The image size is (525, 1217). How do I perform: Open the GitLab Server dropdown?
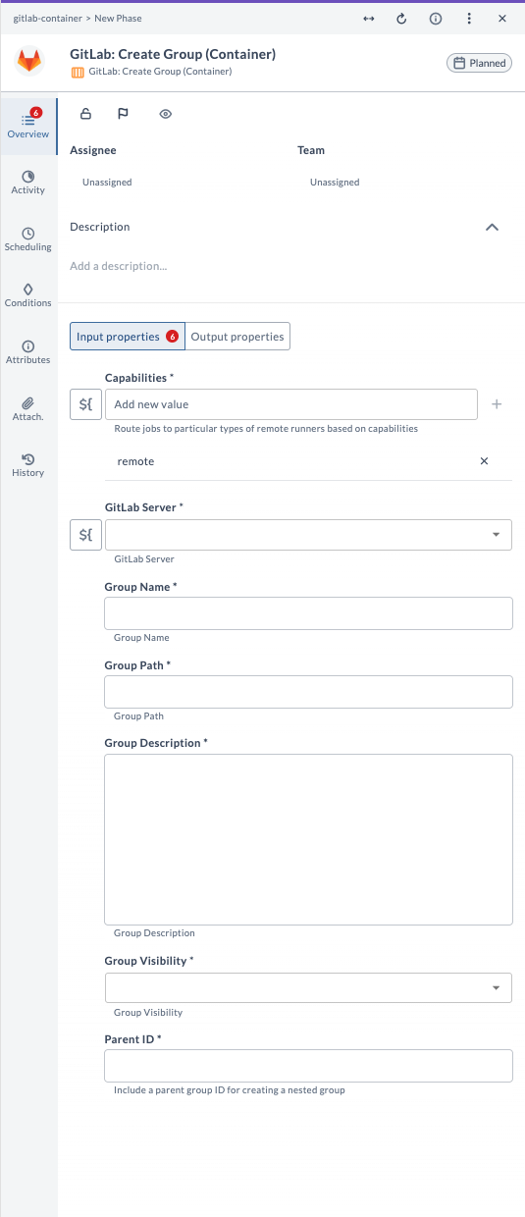308,535
